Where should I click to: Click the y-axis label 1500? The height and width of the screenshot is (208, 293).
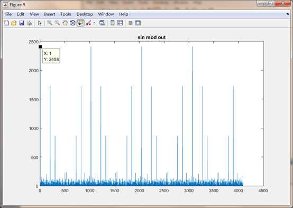click(34, 99)
